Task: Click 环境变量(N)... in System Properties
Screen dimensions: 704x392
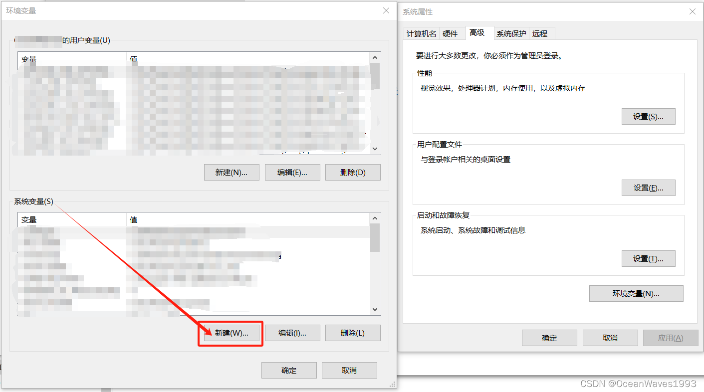Action: pos(636,294)
